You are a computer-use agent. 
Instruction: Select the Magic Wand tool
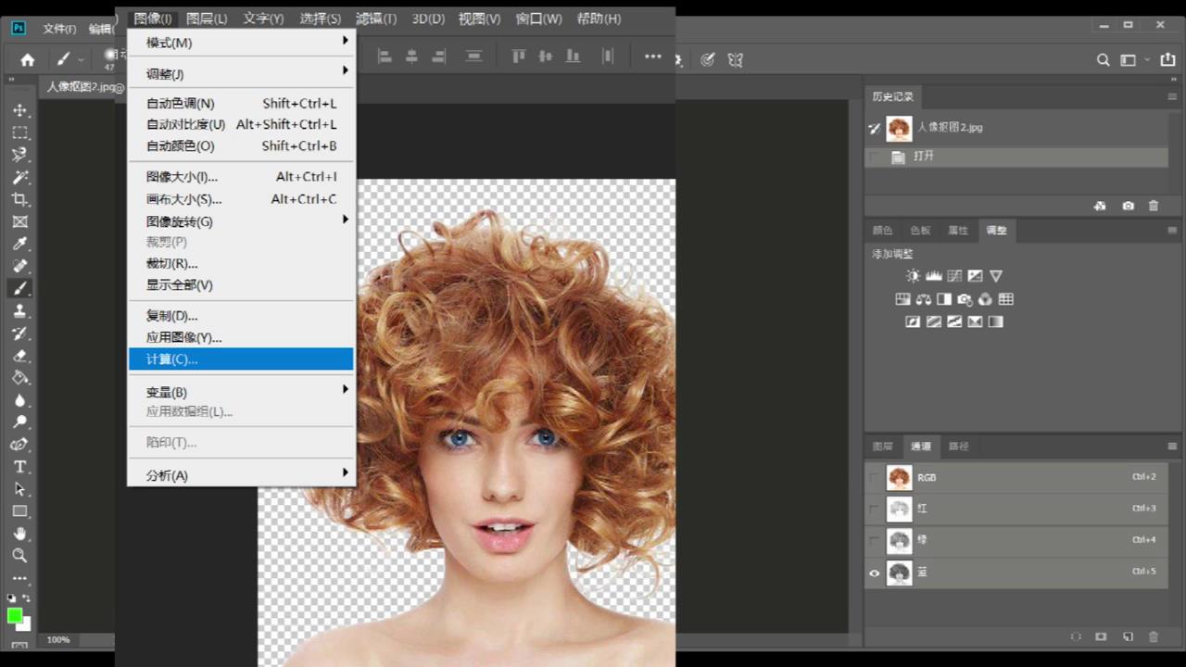19,177
